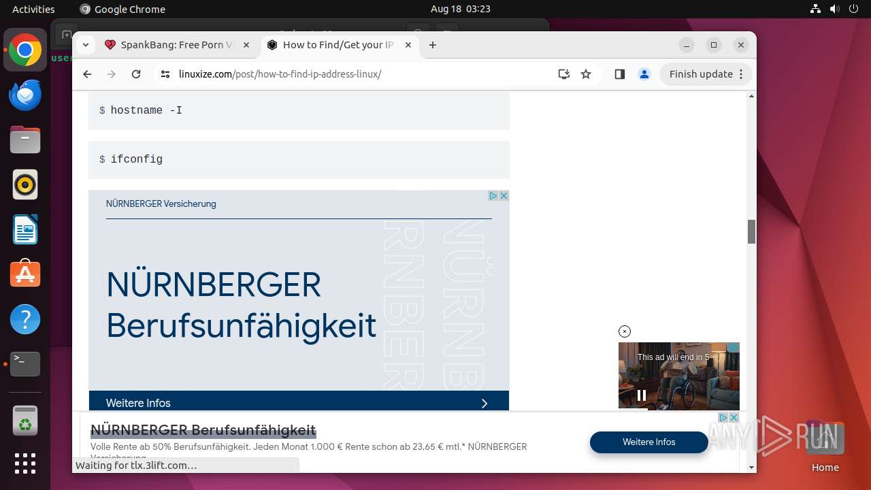Viewport: 871px width, 490px height.
Task: Select the hostname -I code line
Action: coord(299,110)
